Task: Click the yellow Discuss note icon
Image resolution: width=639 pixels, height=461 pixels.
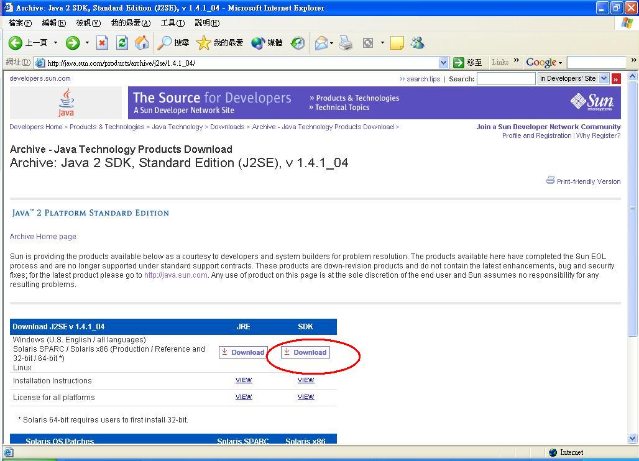Action: tap(397, 43)
